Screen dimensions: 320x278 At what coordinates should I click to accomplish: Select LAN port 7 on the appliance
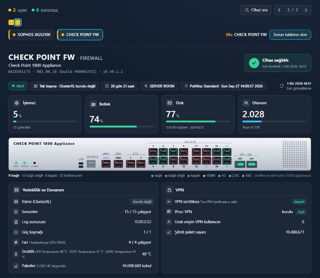[x=174, y=152]
